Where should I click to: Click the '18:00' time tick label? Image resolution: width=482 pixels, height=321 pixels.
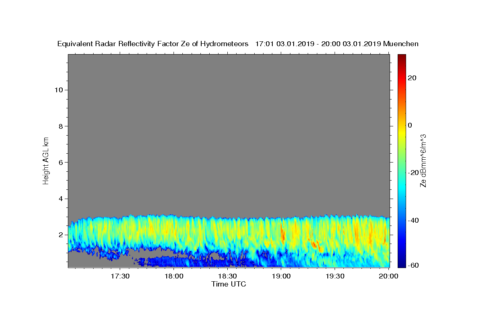click(x=174, y=276)
